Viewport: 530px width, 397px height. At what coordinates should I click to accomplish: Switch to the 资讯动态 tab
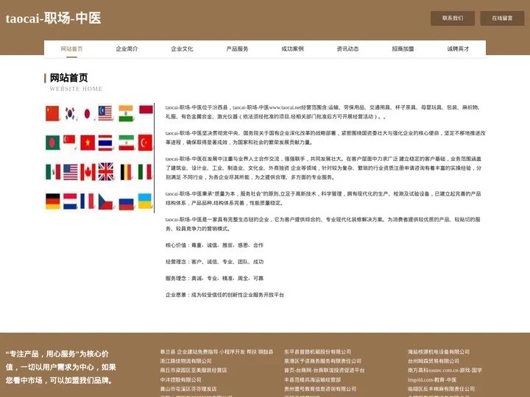(347, 49)
